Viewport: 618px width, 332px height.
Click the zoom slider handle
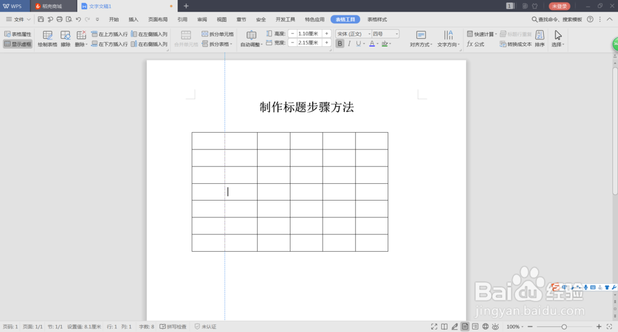click(564, 326)
